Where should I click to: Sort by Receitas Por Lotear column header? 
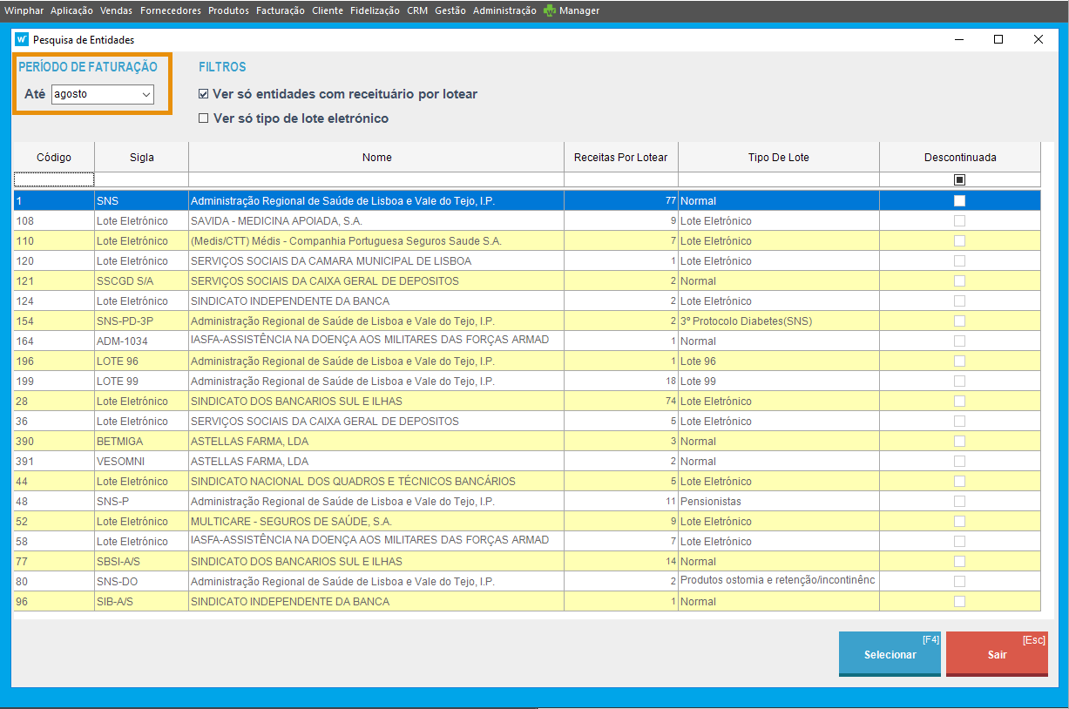(620, 158)
